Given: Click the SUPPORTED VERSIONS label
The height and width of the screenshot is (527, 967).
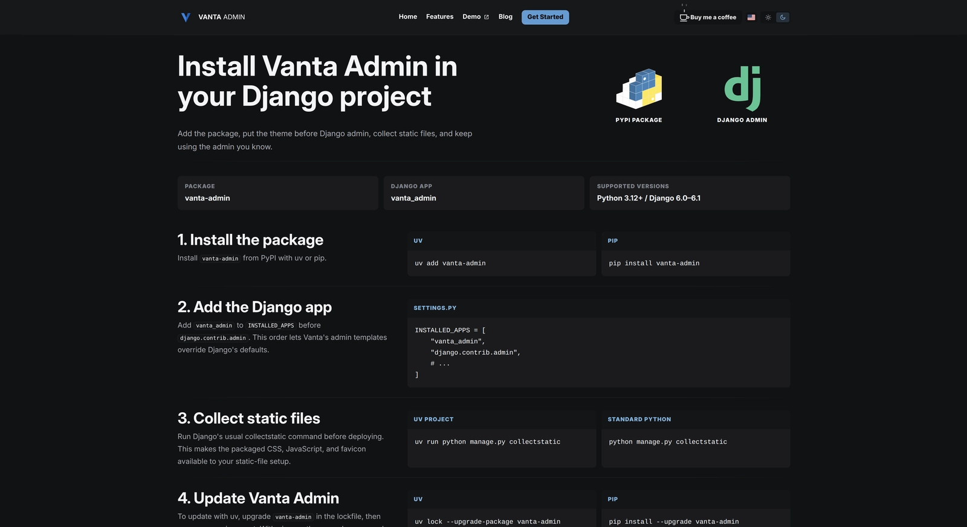Looking at the screenshot, I should pos(633,186).
